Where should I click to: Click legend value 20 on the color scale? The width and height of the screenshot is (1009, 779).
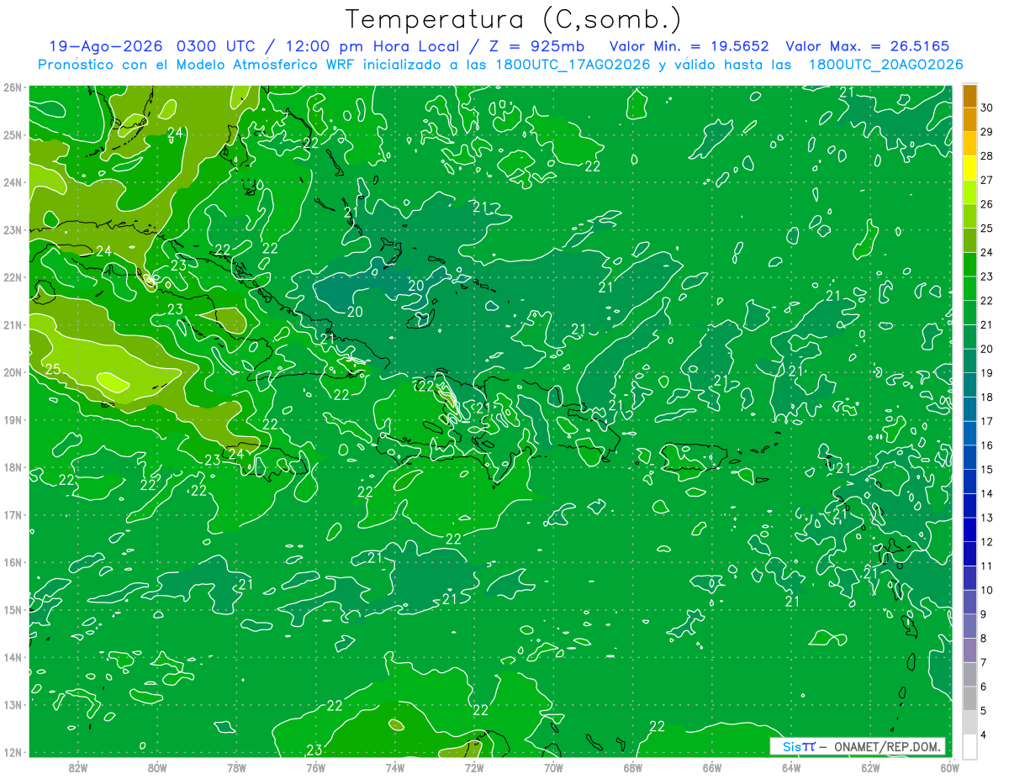point(987,349)
